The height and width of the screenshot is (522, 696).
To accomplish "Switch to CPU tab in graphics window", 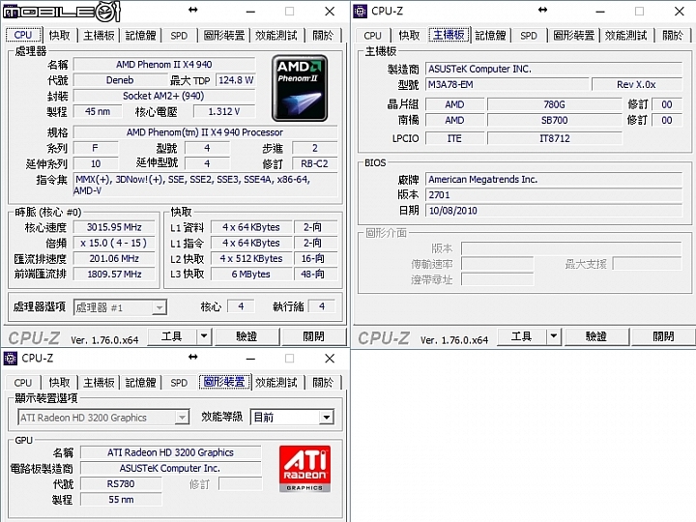I will [x=23, y=383].
